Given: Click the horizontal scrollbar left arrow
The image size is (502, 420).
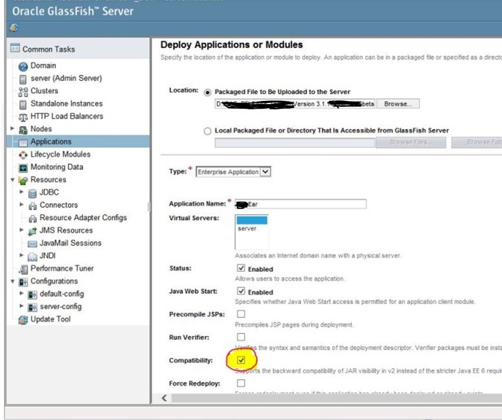Looking at the screenshot, I should point(165,398).
